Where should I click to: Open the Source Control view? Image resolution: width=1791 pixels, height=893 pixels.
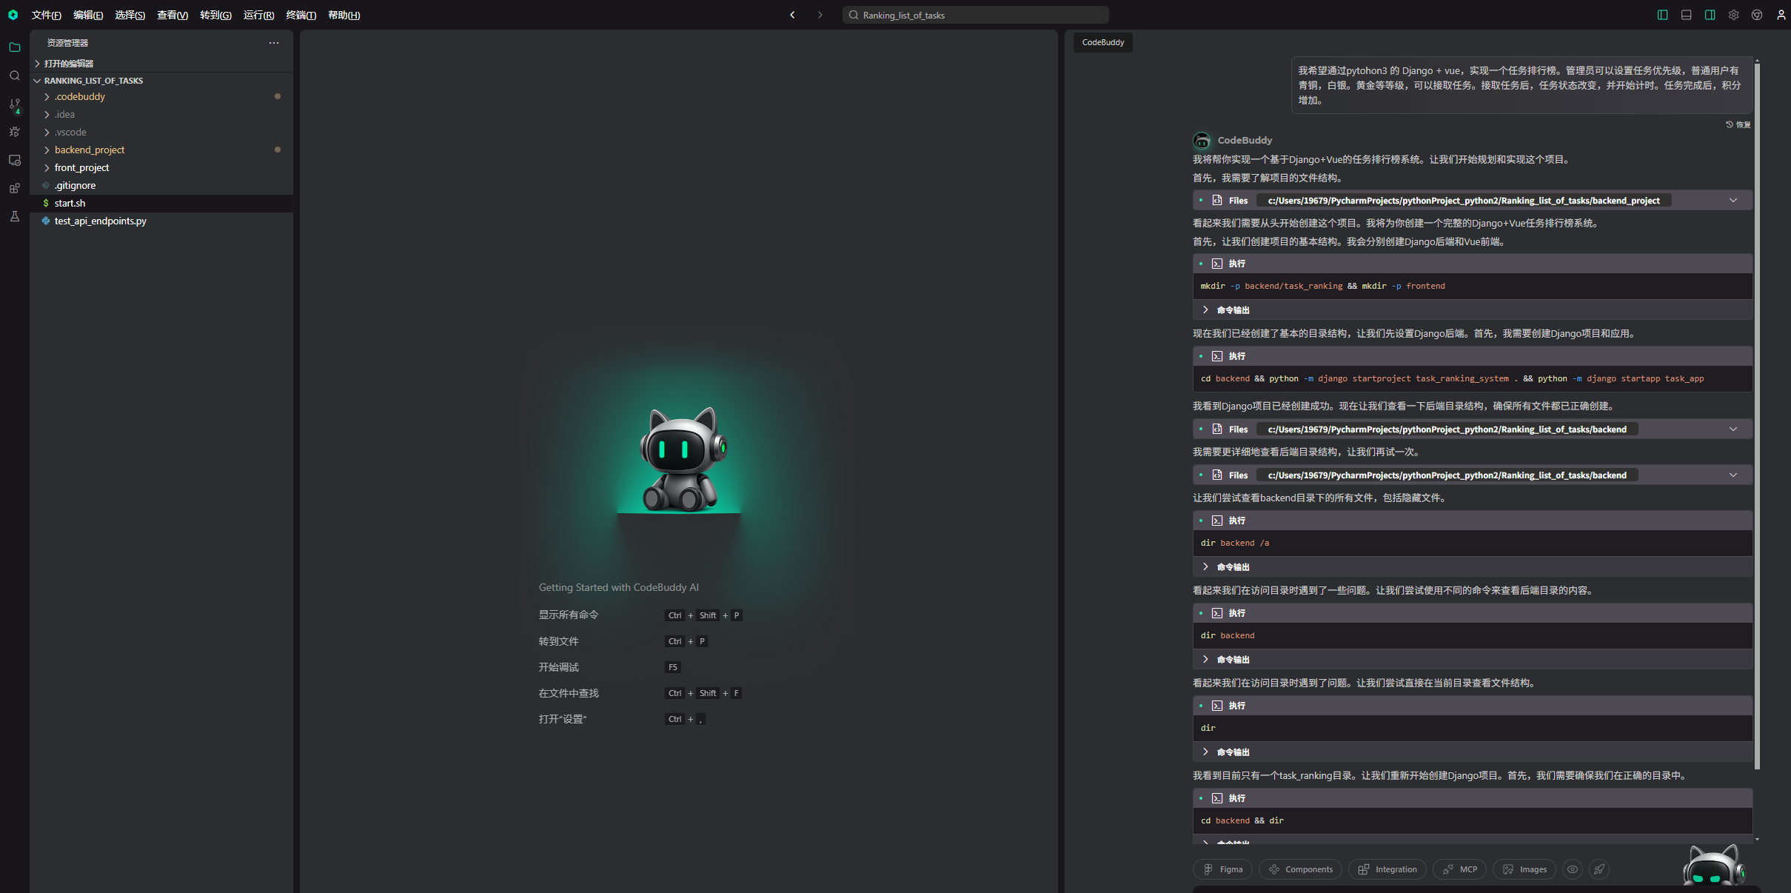(x=14, y=104)
